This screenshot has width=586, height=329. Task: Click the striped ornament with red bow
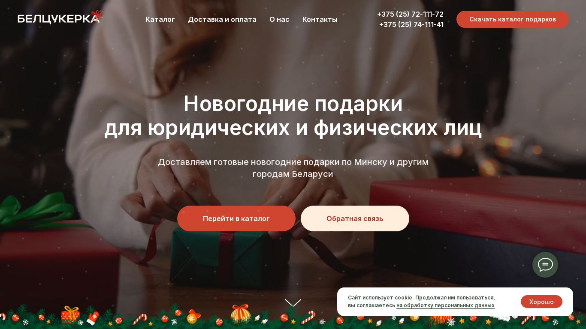coord(241,313)
